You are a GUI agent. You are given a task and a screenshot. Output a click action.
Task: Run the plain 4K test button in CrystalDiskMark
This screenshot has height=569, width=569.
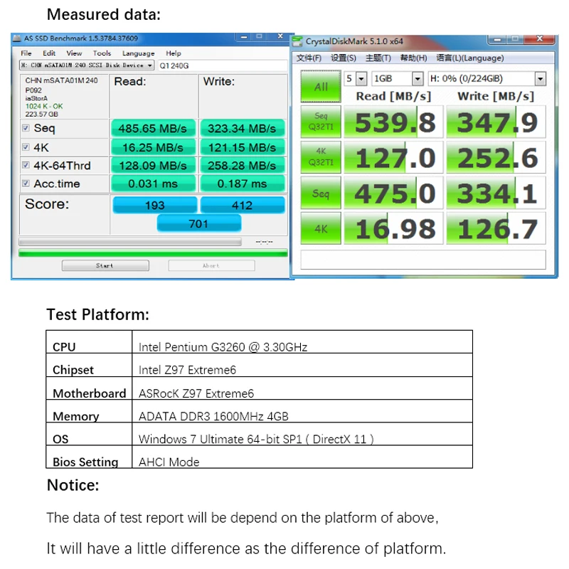pos(321,228)
